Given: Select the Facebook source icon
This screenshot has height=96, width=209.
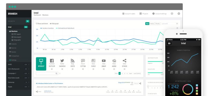Looking at the screenshot, I should (52, 61).
